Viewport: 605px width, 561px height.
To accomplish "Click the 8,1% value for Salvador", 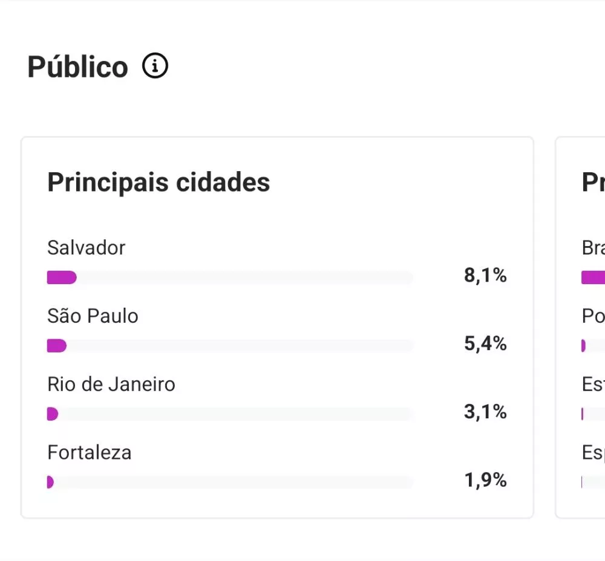I will click(485, 276).
